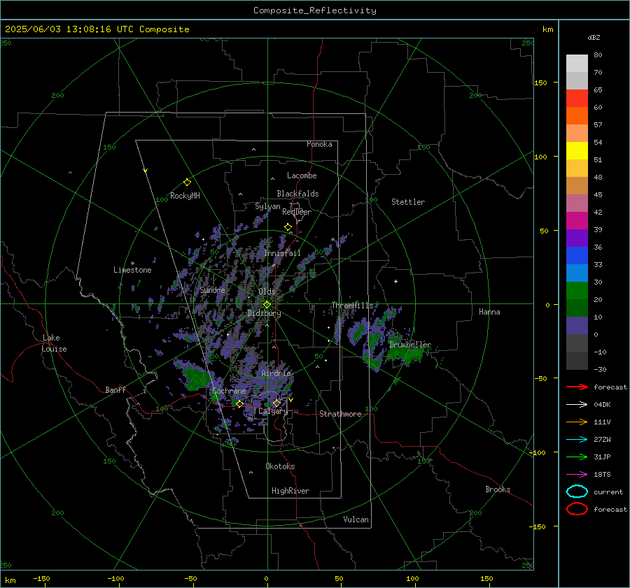Screen dimensions: 630x588
Task: Click the cyan 27ZW arrow legend icon
Action: (577, 440)
